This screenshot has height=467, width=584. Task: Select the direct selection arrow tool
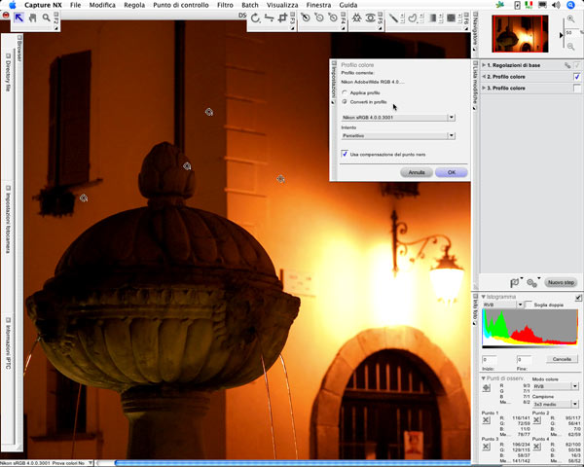18,18
